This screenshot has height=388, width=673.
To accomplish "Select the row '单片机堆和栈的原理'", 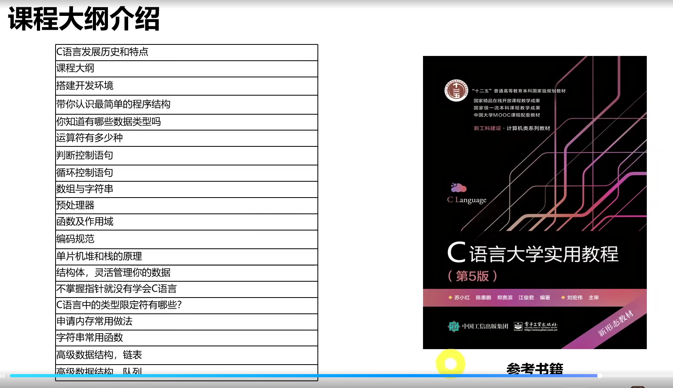I will click(187, 257).
